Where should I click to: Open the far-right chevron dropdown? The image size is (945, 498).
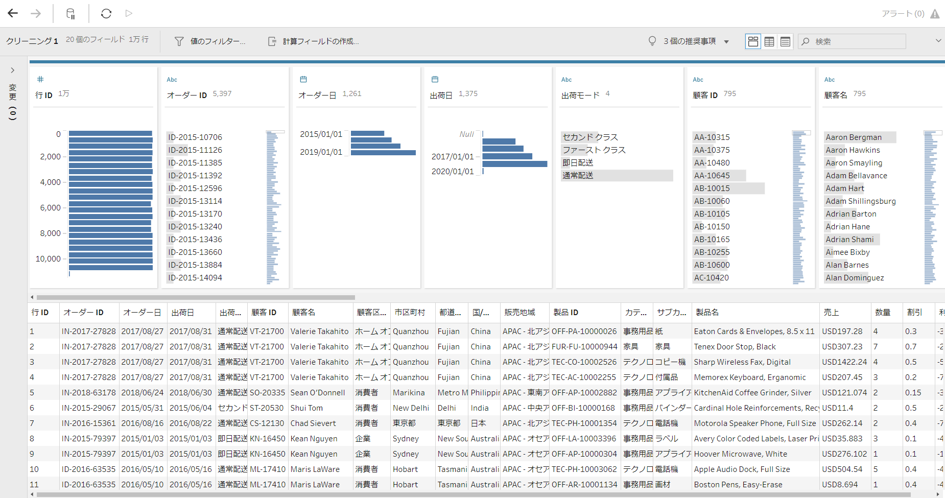(938, 41)
